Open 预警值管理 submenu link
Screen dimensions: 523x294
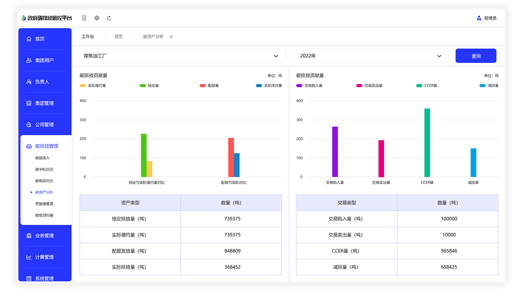pos(44,204)
